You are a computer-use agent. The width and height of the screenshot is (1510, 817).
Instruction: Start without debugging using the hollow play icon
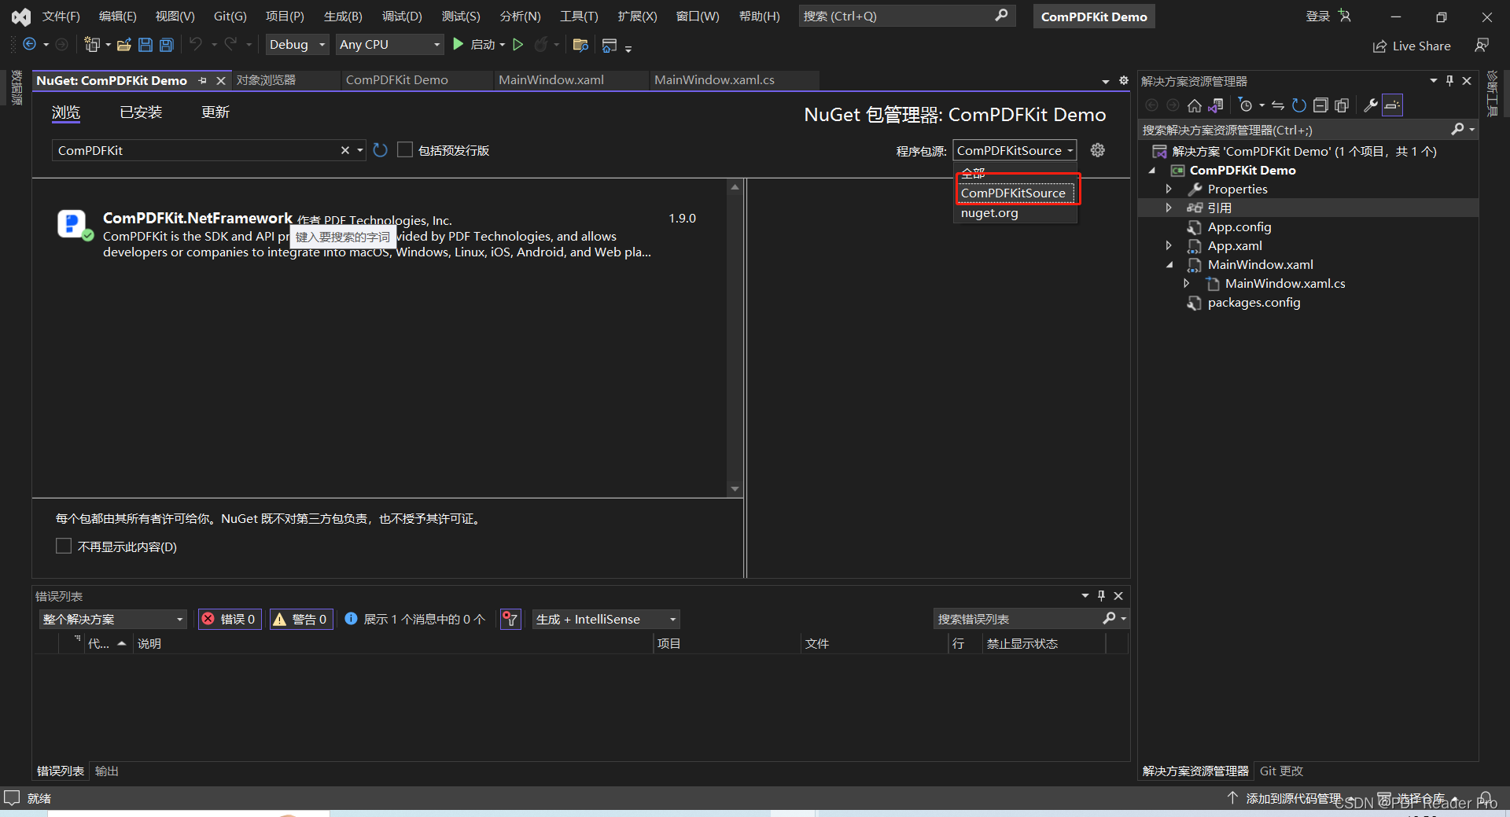coord(518,45)
